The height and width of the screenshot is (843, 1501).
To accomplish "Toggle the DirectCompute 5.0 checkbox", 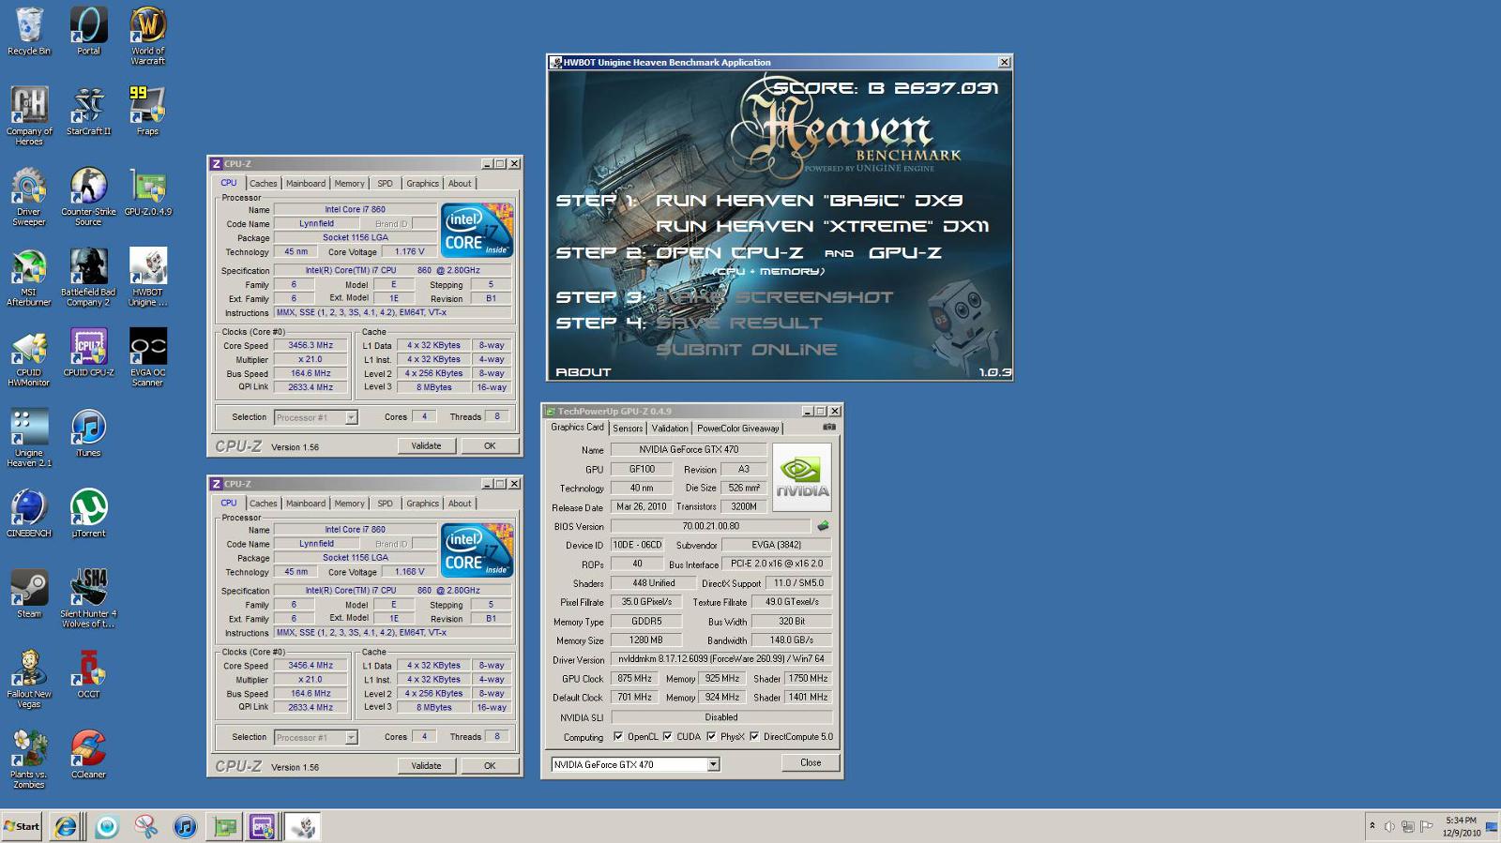I will (754, 736).
